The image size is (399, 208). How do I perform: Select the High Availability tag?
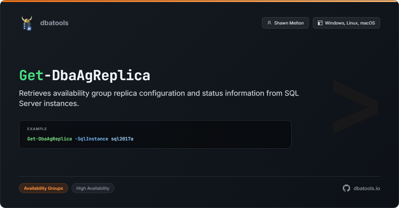click(x=93, y=188)
